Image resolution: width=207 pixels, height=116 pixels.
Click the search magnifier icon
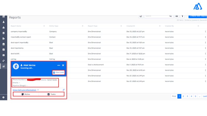[171, 16]
